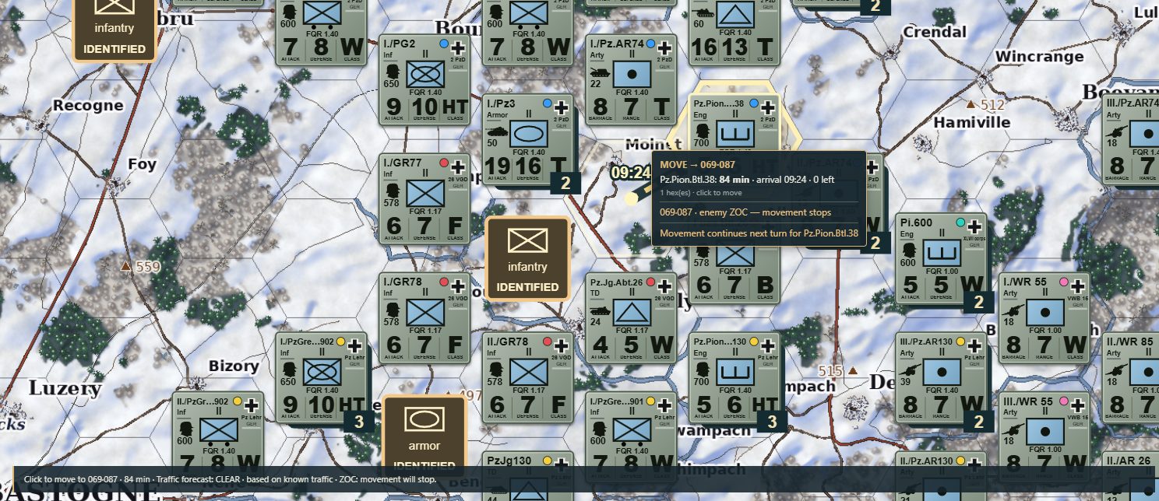Open the stack of 2 badge on I./Pz3

click(x=565, y=184)
